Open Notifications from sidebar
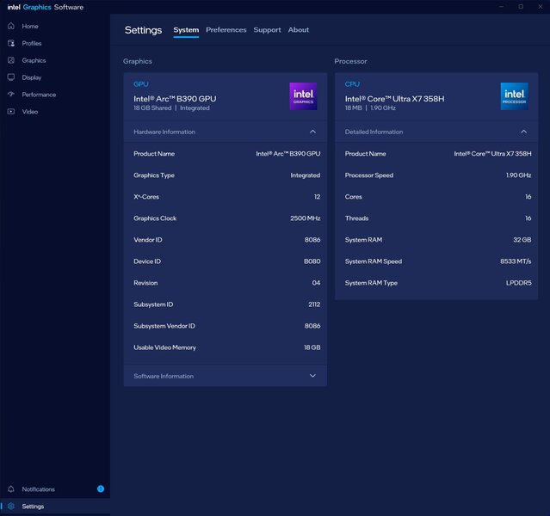This screenshot has width=550, height=516. [38, 489]
